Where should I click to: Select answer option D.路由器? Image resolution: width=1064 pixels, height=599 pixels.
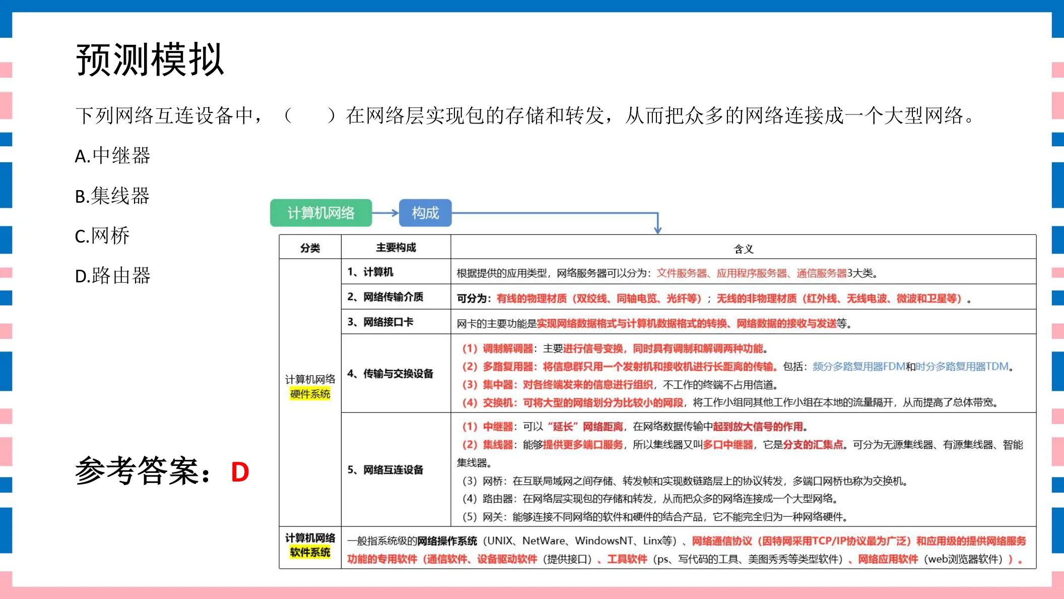112,276
